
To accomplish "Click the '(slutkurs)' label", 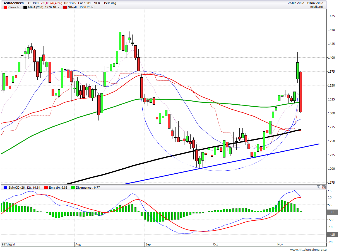I will [x=317, y=7].
